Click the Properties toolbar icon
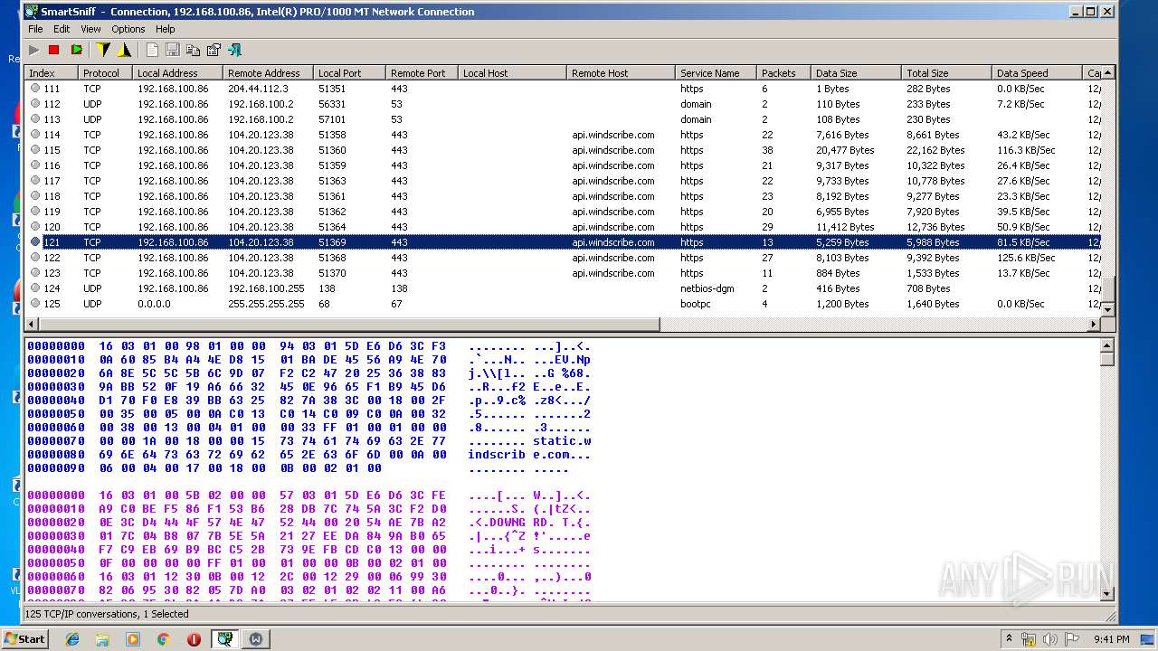 (214, 50)
